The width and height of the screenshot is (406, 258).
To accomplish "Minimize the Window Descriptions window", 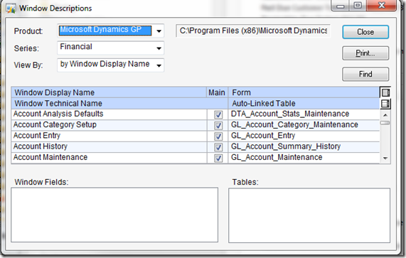I will [341, 6].
